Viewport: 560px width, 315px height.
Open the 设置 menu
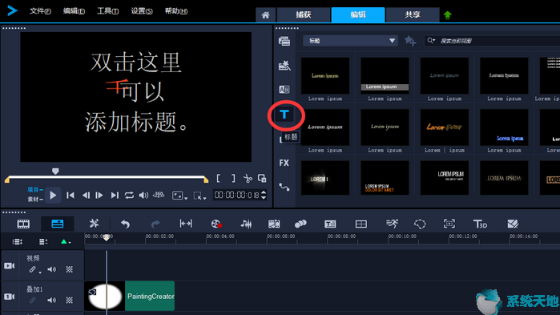point(142,11)
